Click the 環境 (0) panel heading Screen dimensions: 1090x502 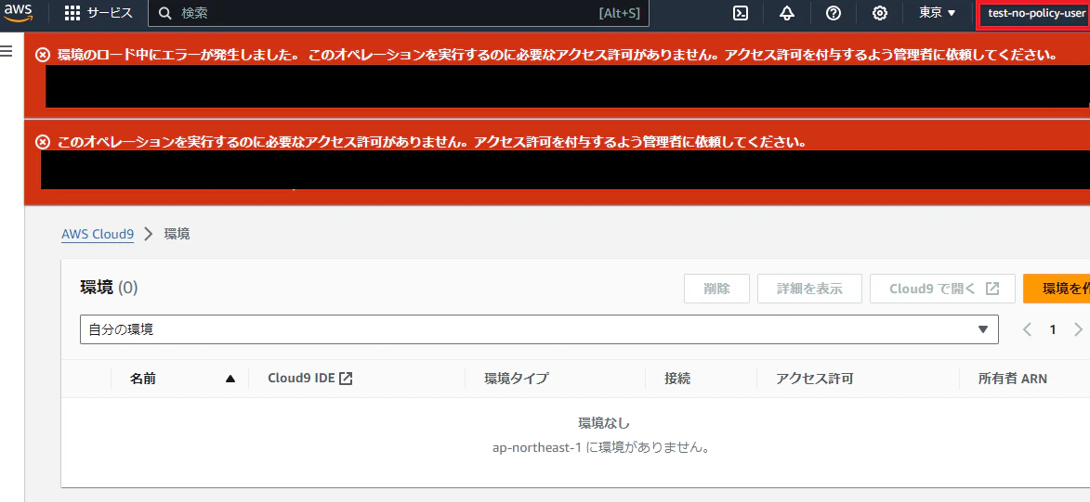pyautogui.click(x=109, y=288)
